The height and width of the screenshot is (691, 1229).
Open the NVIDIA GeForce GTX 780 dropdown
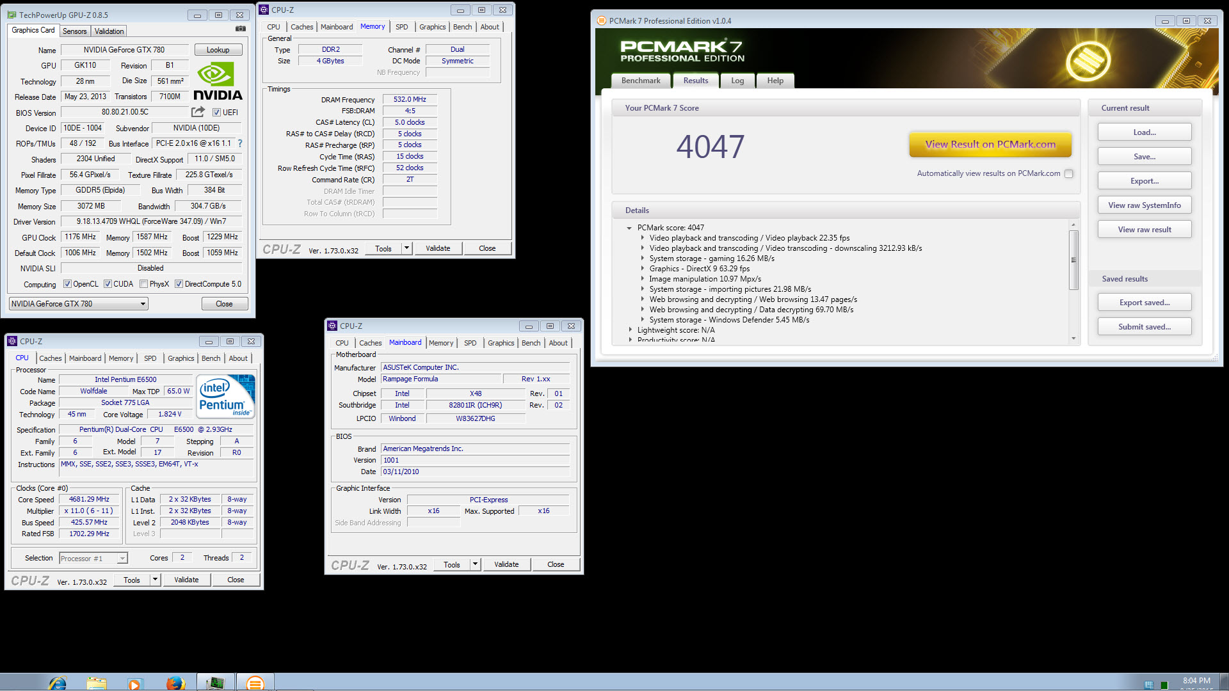79,304
